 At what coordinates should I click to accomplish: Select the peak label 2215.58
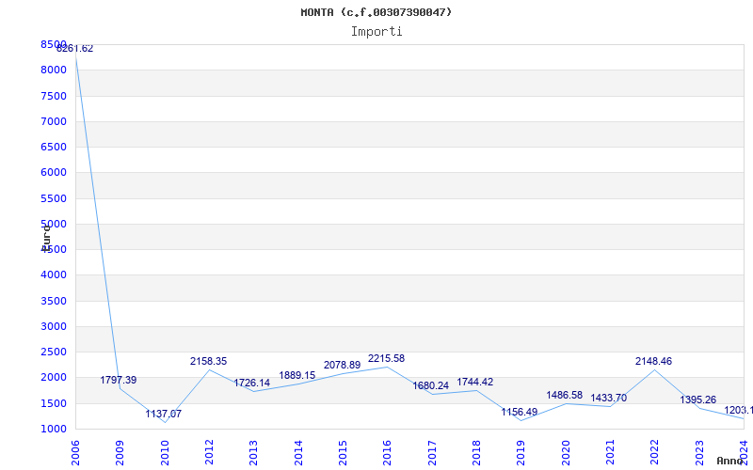(x=386, y=358)
